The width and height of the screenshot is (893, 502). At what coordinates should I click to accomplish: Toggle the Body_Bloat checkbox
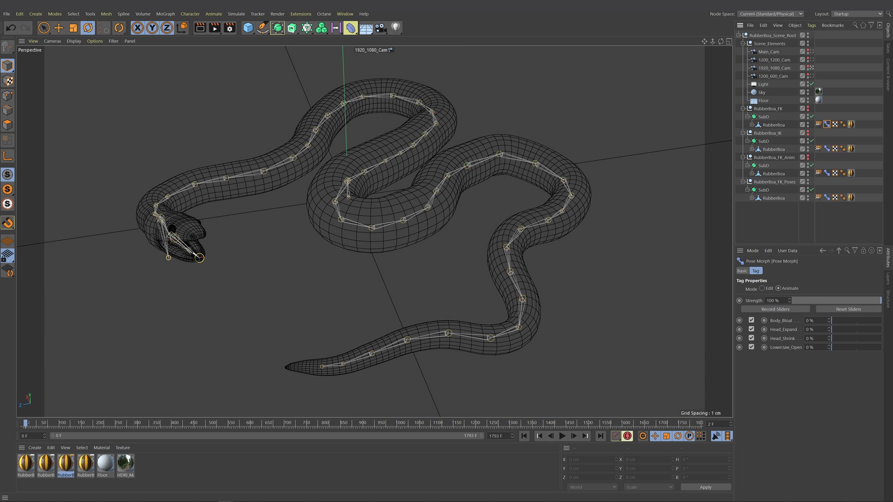point(751,320)
